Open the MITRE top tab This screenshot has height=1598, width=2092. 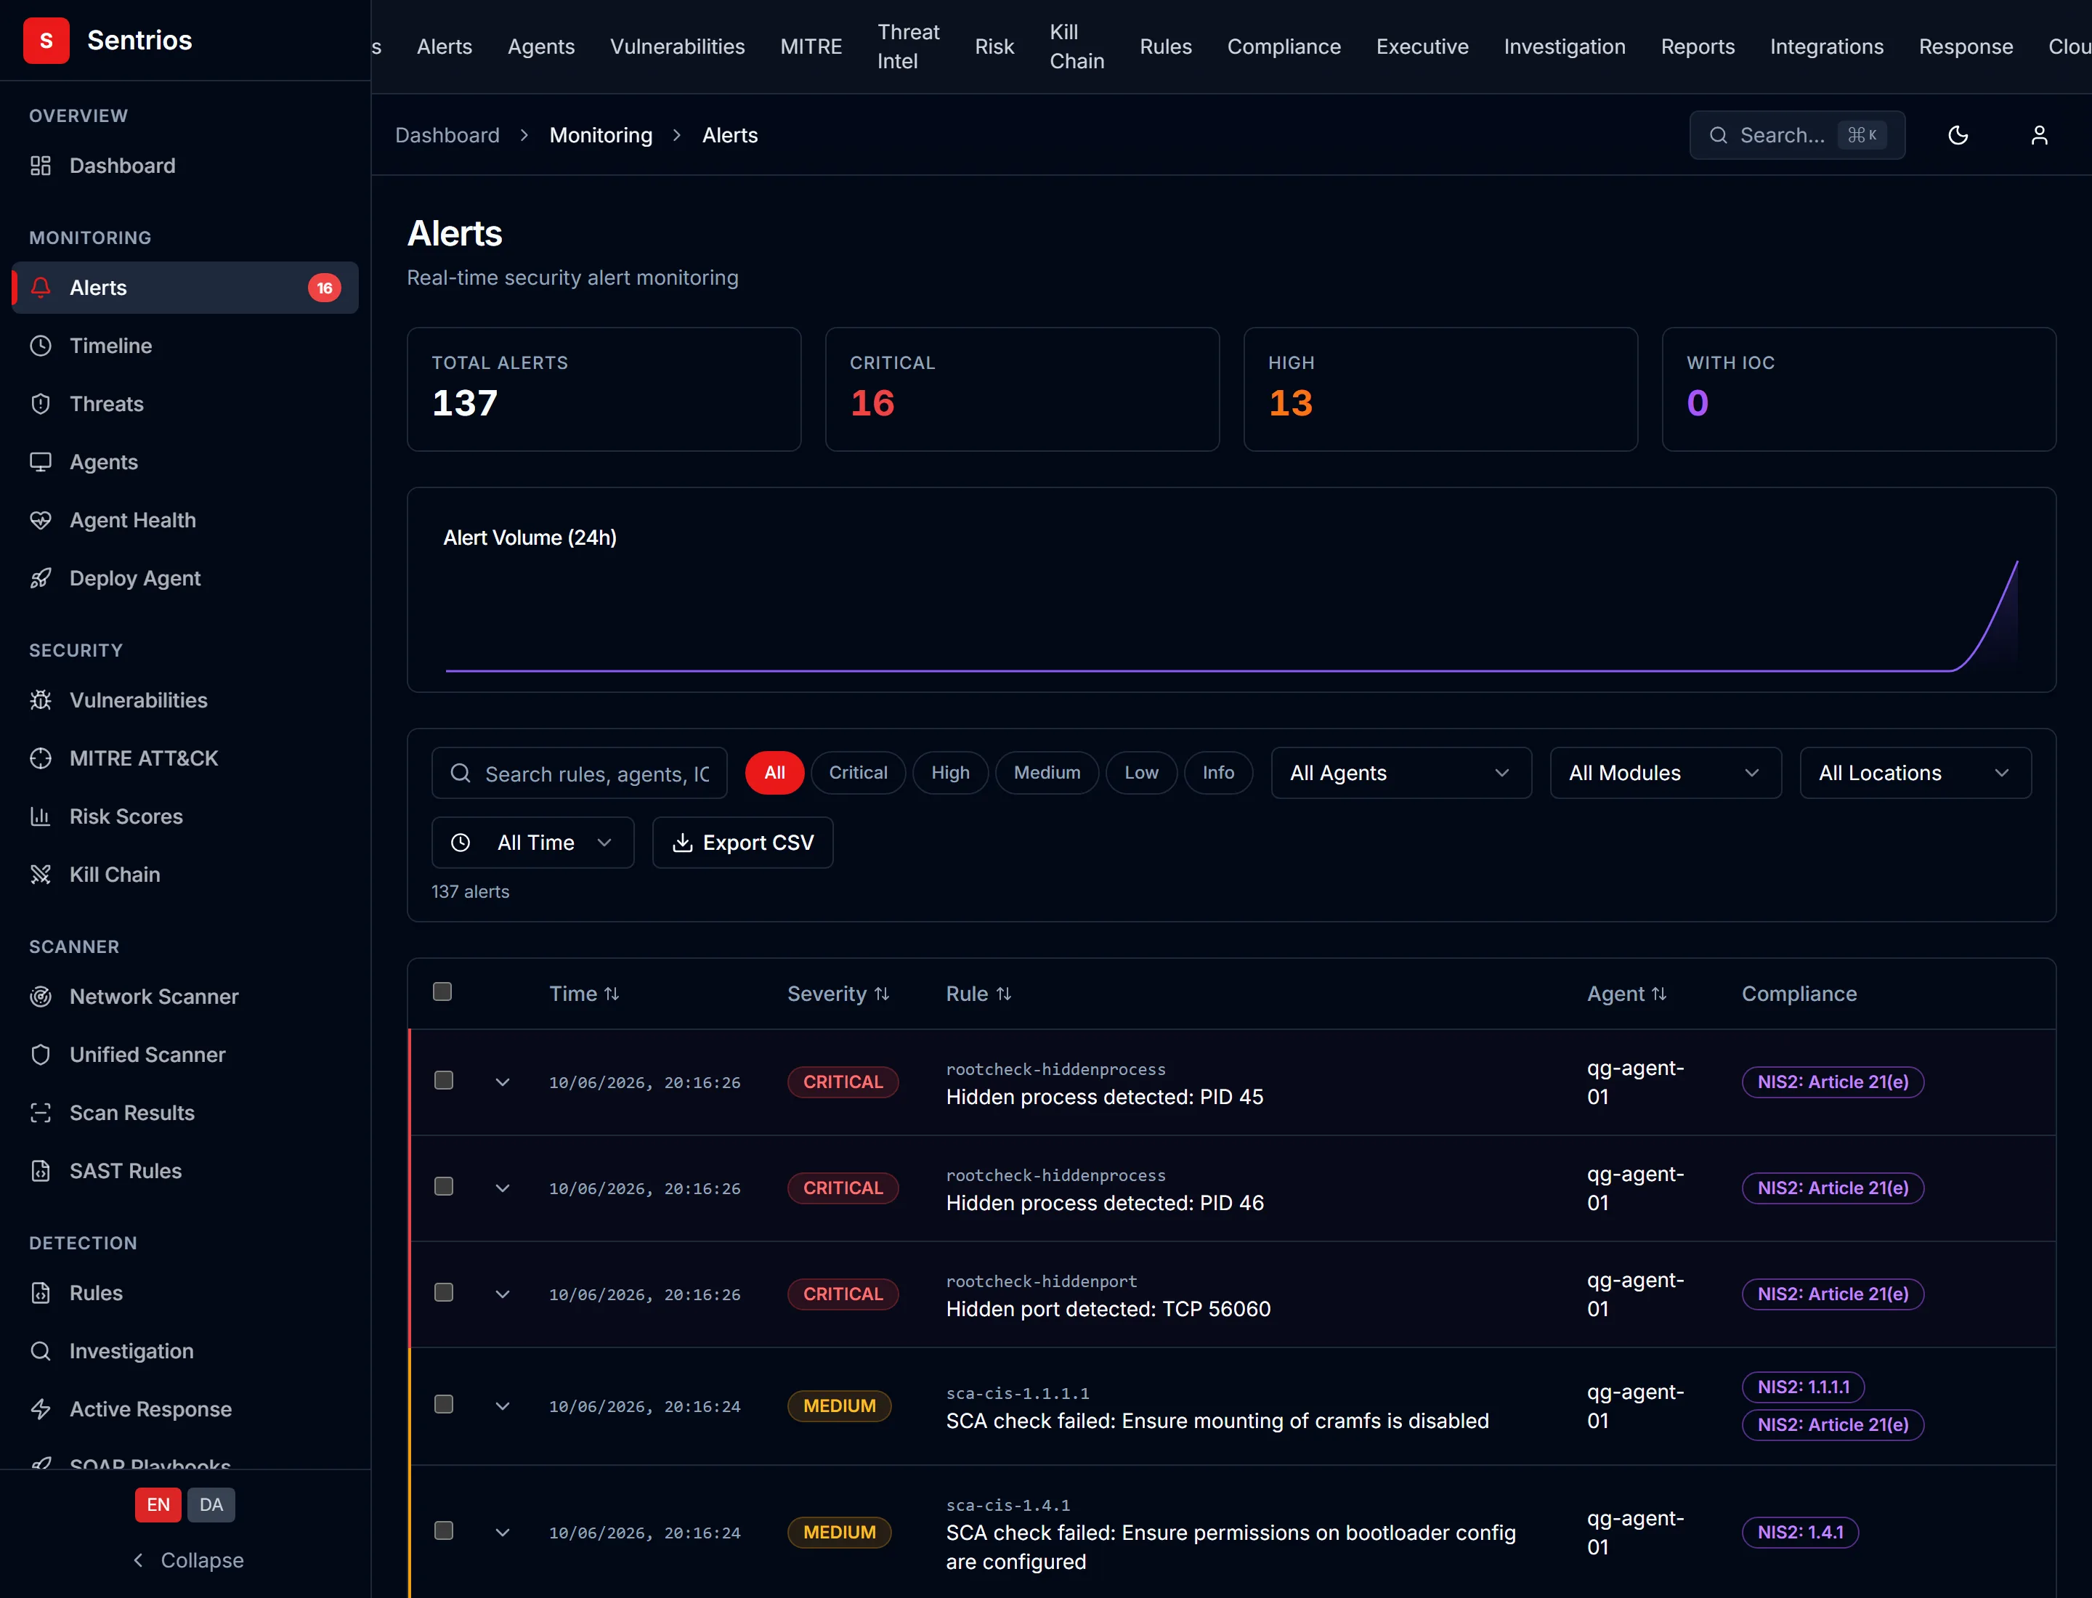[811, 46]
